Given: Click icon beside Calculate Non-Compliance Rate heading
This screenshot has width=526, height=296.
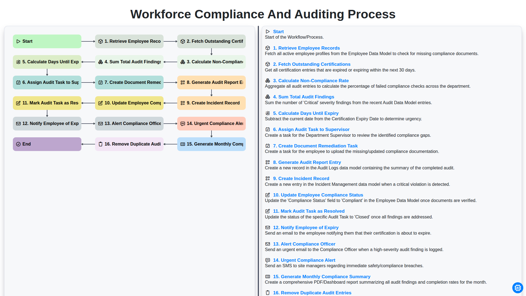Looking at the screenshot, I should point(268,81).
